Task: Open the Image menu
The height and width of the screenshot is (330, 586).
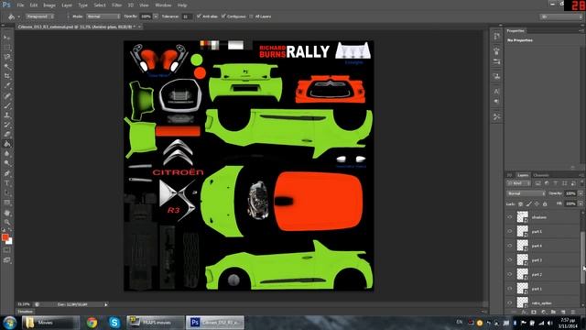Action: 49,5
